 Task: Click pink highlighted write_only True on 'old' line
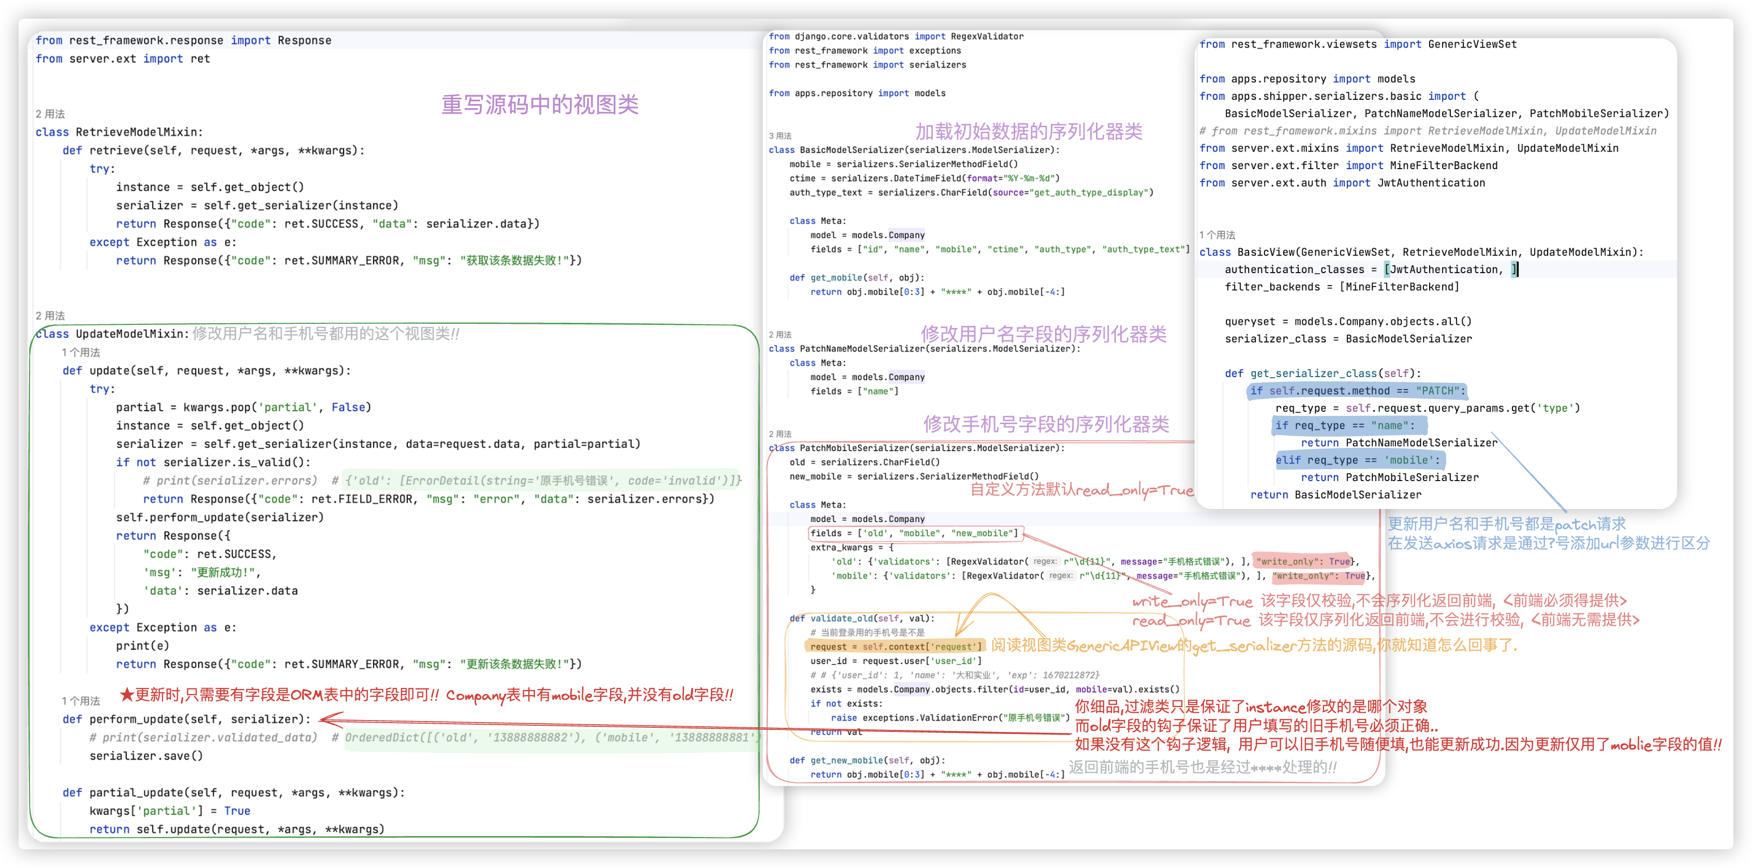point(1302,561)
